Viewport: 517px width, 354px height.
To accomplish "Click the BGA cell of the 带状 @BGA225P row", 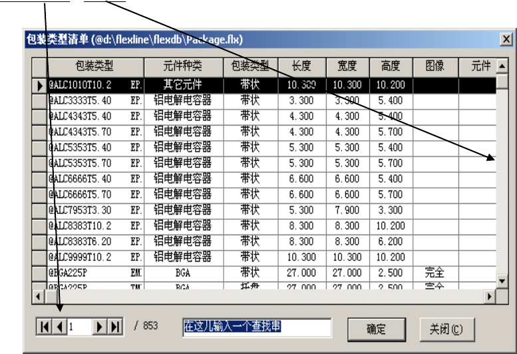I will tap(184, 274).
